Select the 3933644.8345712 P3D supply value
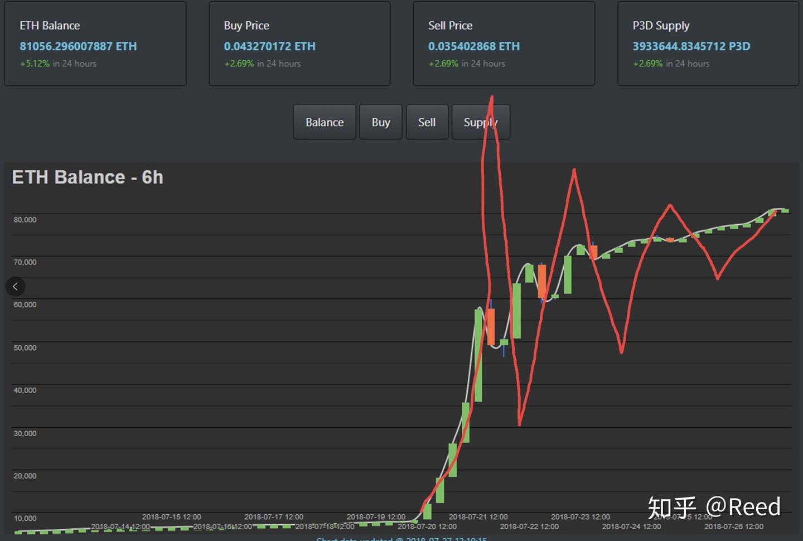The height and width of the screenshot is (541, 803). point(691,46)
